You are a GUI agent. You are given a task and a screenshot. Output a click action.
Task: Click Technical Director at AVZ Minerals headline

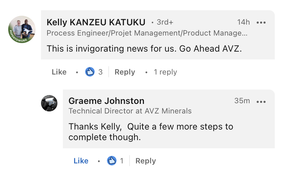[x=130, y=111]
